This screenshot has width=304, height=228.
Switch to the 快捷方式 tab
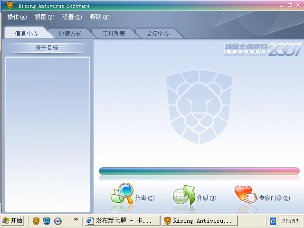[x=70, y=33]
